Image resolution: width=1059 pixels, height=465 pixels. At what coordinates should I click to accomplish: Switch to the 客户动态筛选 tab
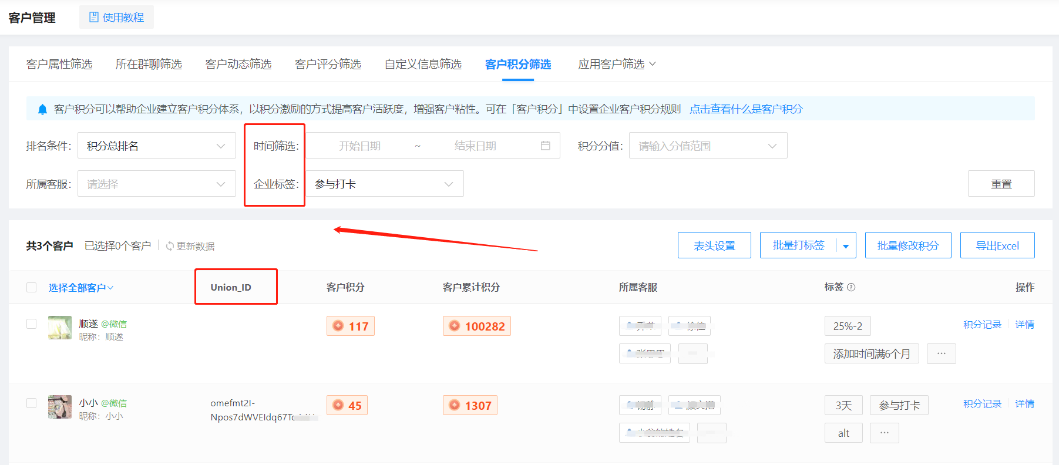(238, 64)
